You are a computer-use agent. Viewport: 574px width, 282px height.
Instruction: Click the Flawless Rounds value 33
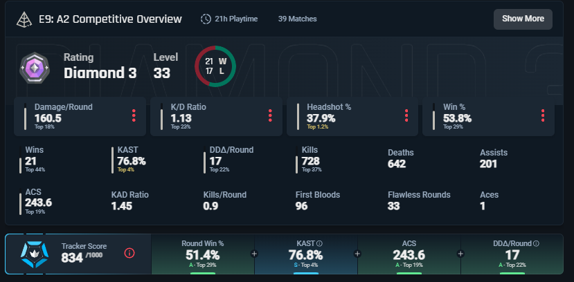393,206
